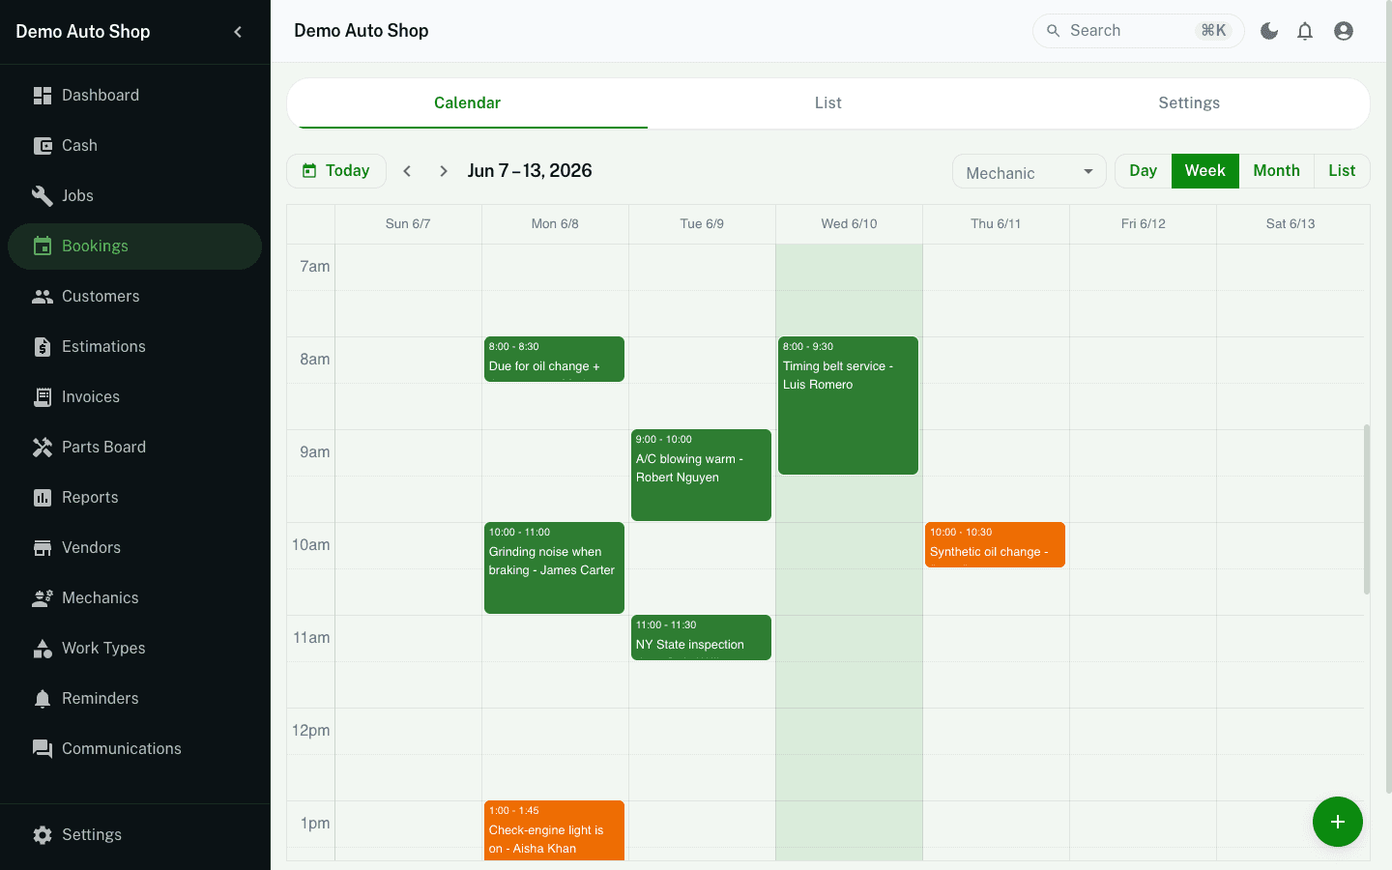Open the user account avatar menu
This screenshot has width=1392, height=870.
pyautogui.click(x=1344, y=31)
